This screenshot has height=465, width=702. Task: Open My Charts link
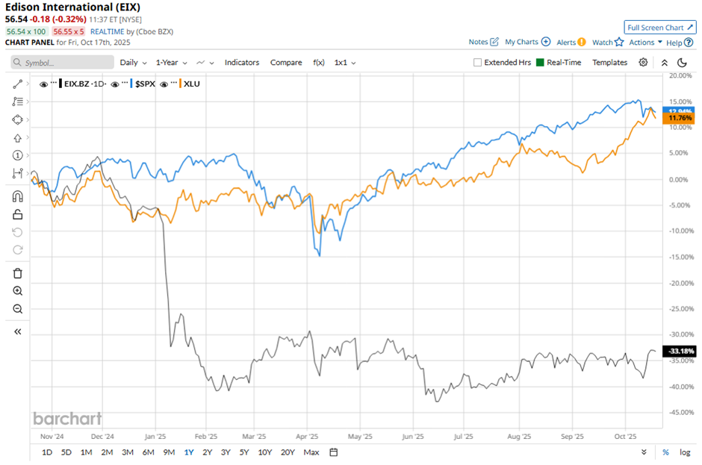coord(527,42)
